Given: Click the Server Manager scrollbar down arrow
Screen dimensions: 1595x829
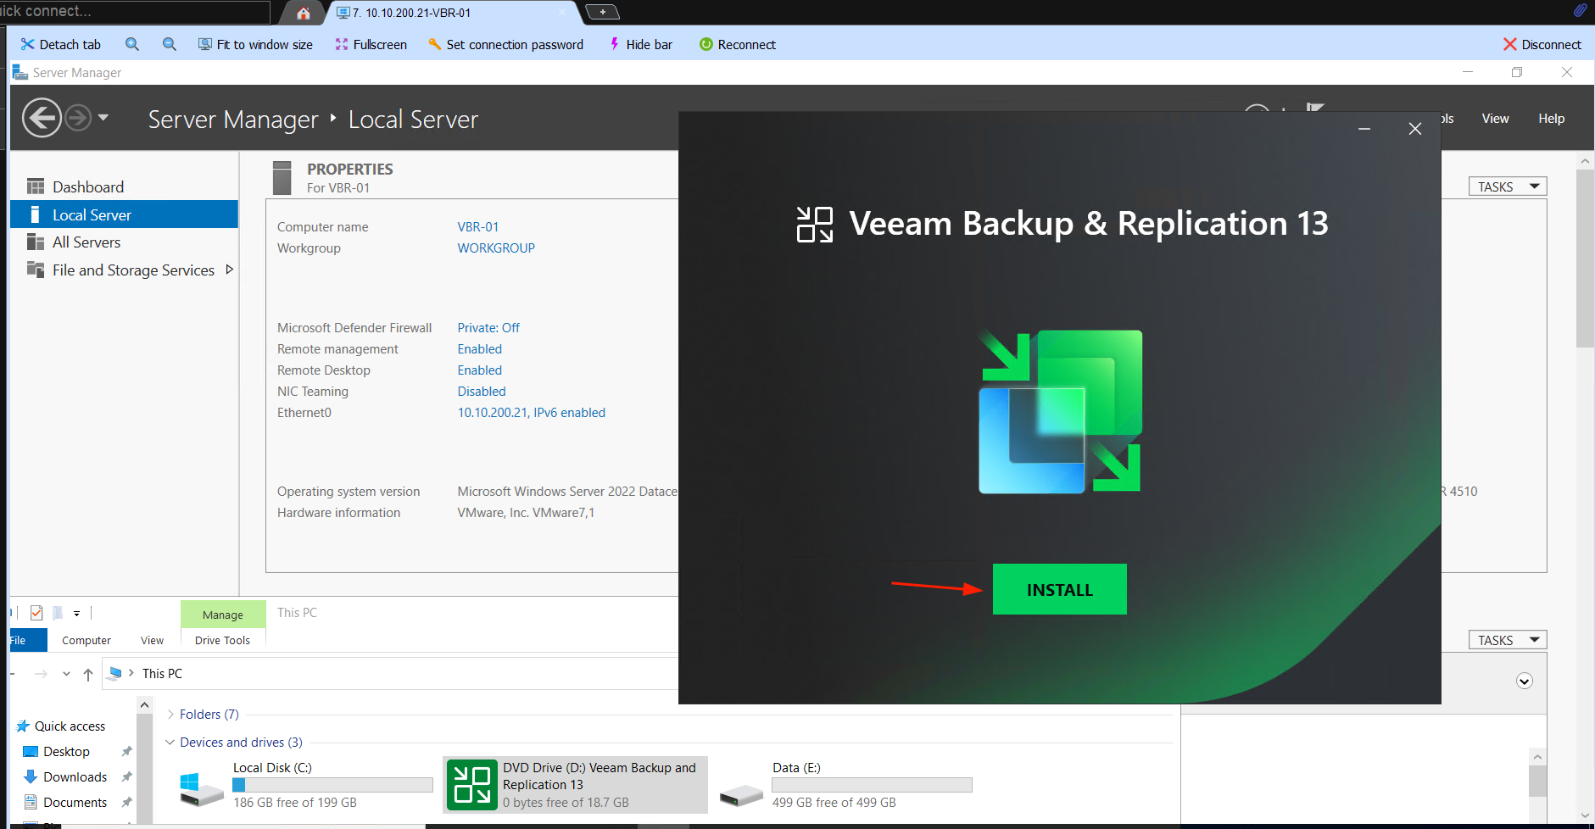Looking at the screenshot, I should [x=1585, y=815].
